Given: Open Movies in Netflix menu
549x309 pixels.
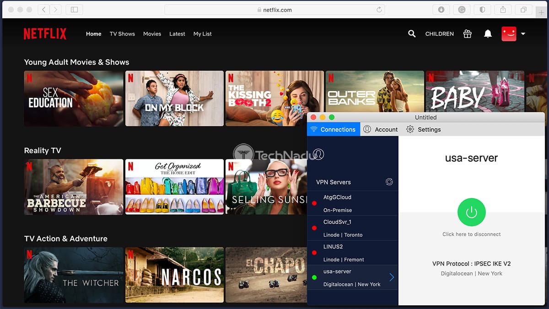Looking at the screenshot, I should (152, 34).
